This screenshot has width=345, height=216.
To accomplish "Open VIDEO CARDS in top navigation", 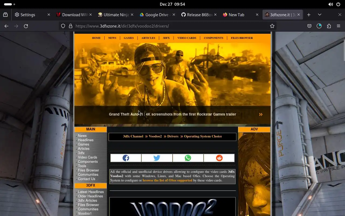I will (187, 38).
